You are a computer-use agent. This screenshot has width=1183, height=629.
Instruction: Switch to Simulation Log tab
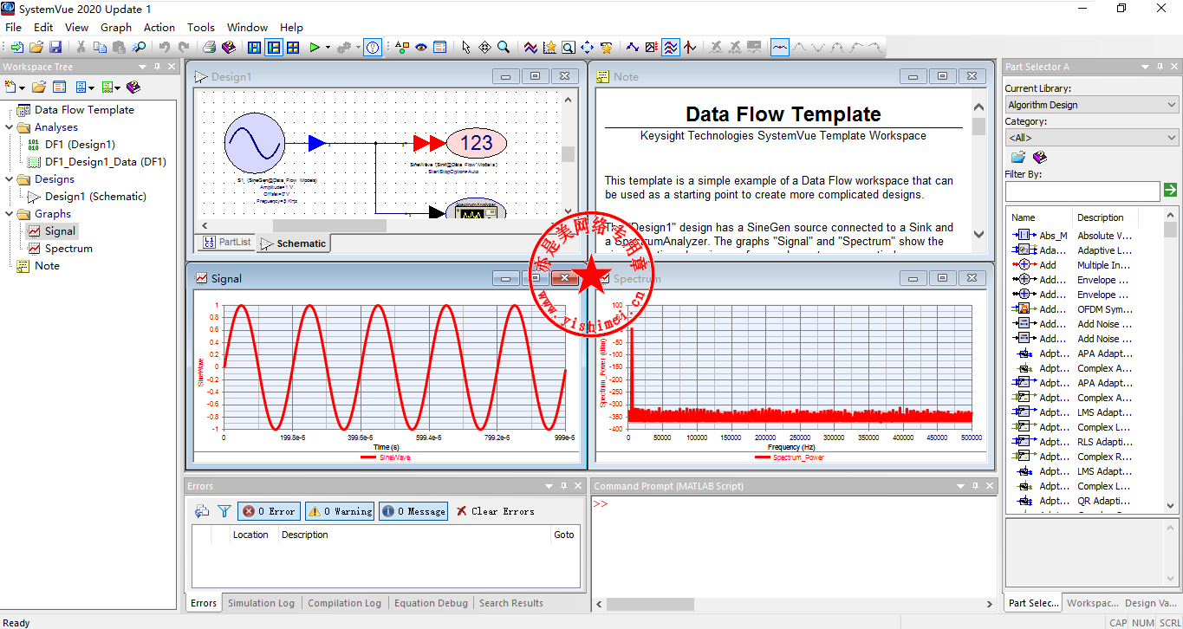pyautogui.click(x=261, y=603)
